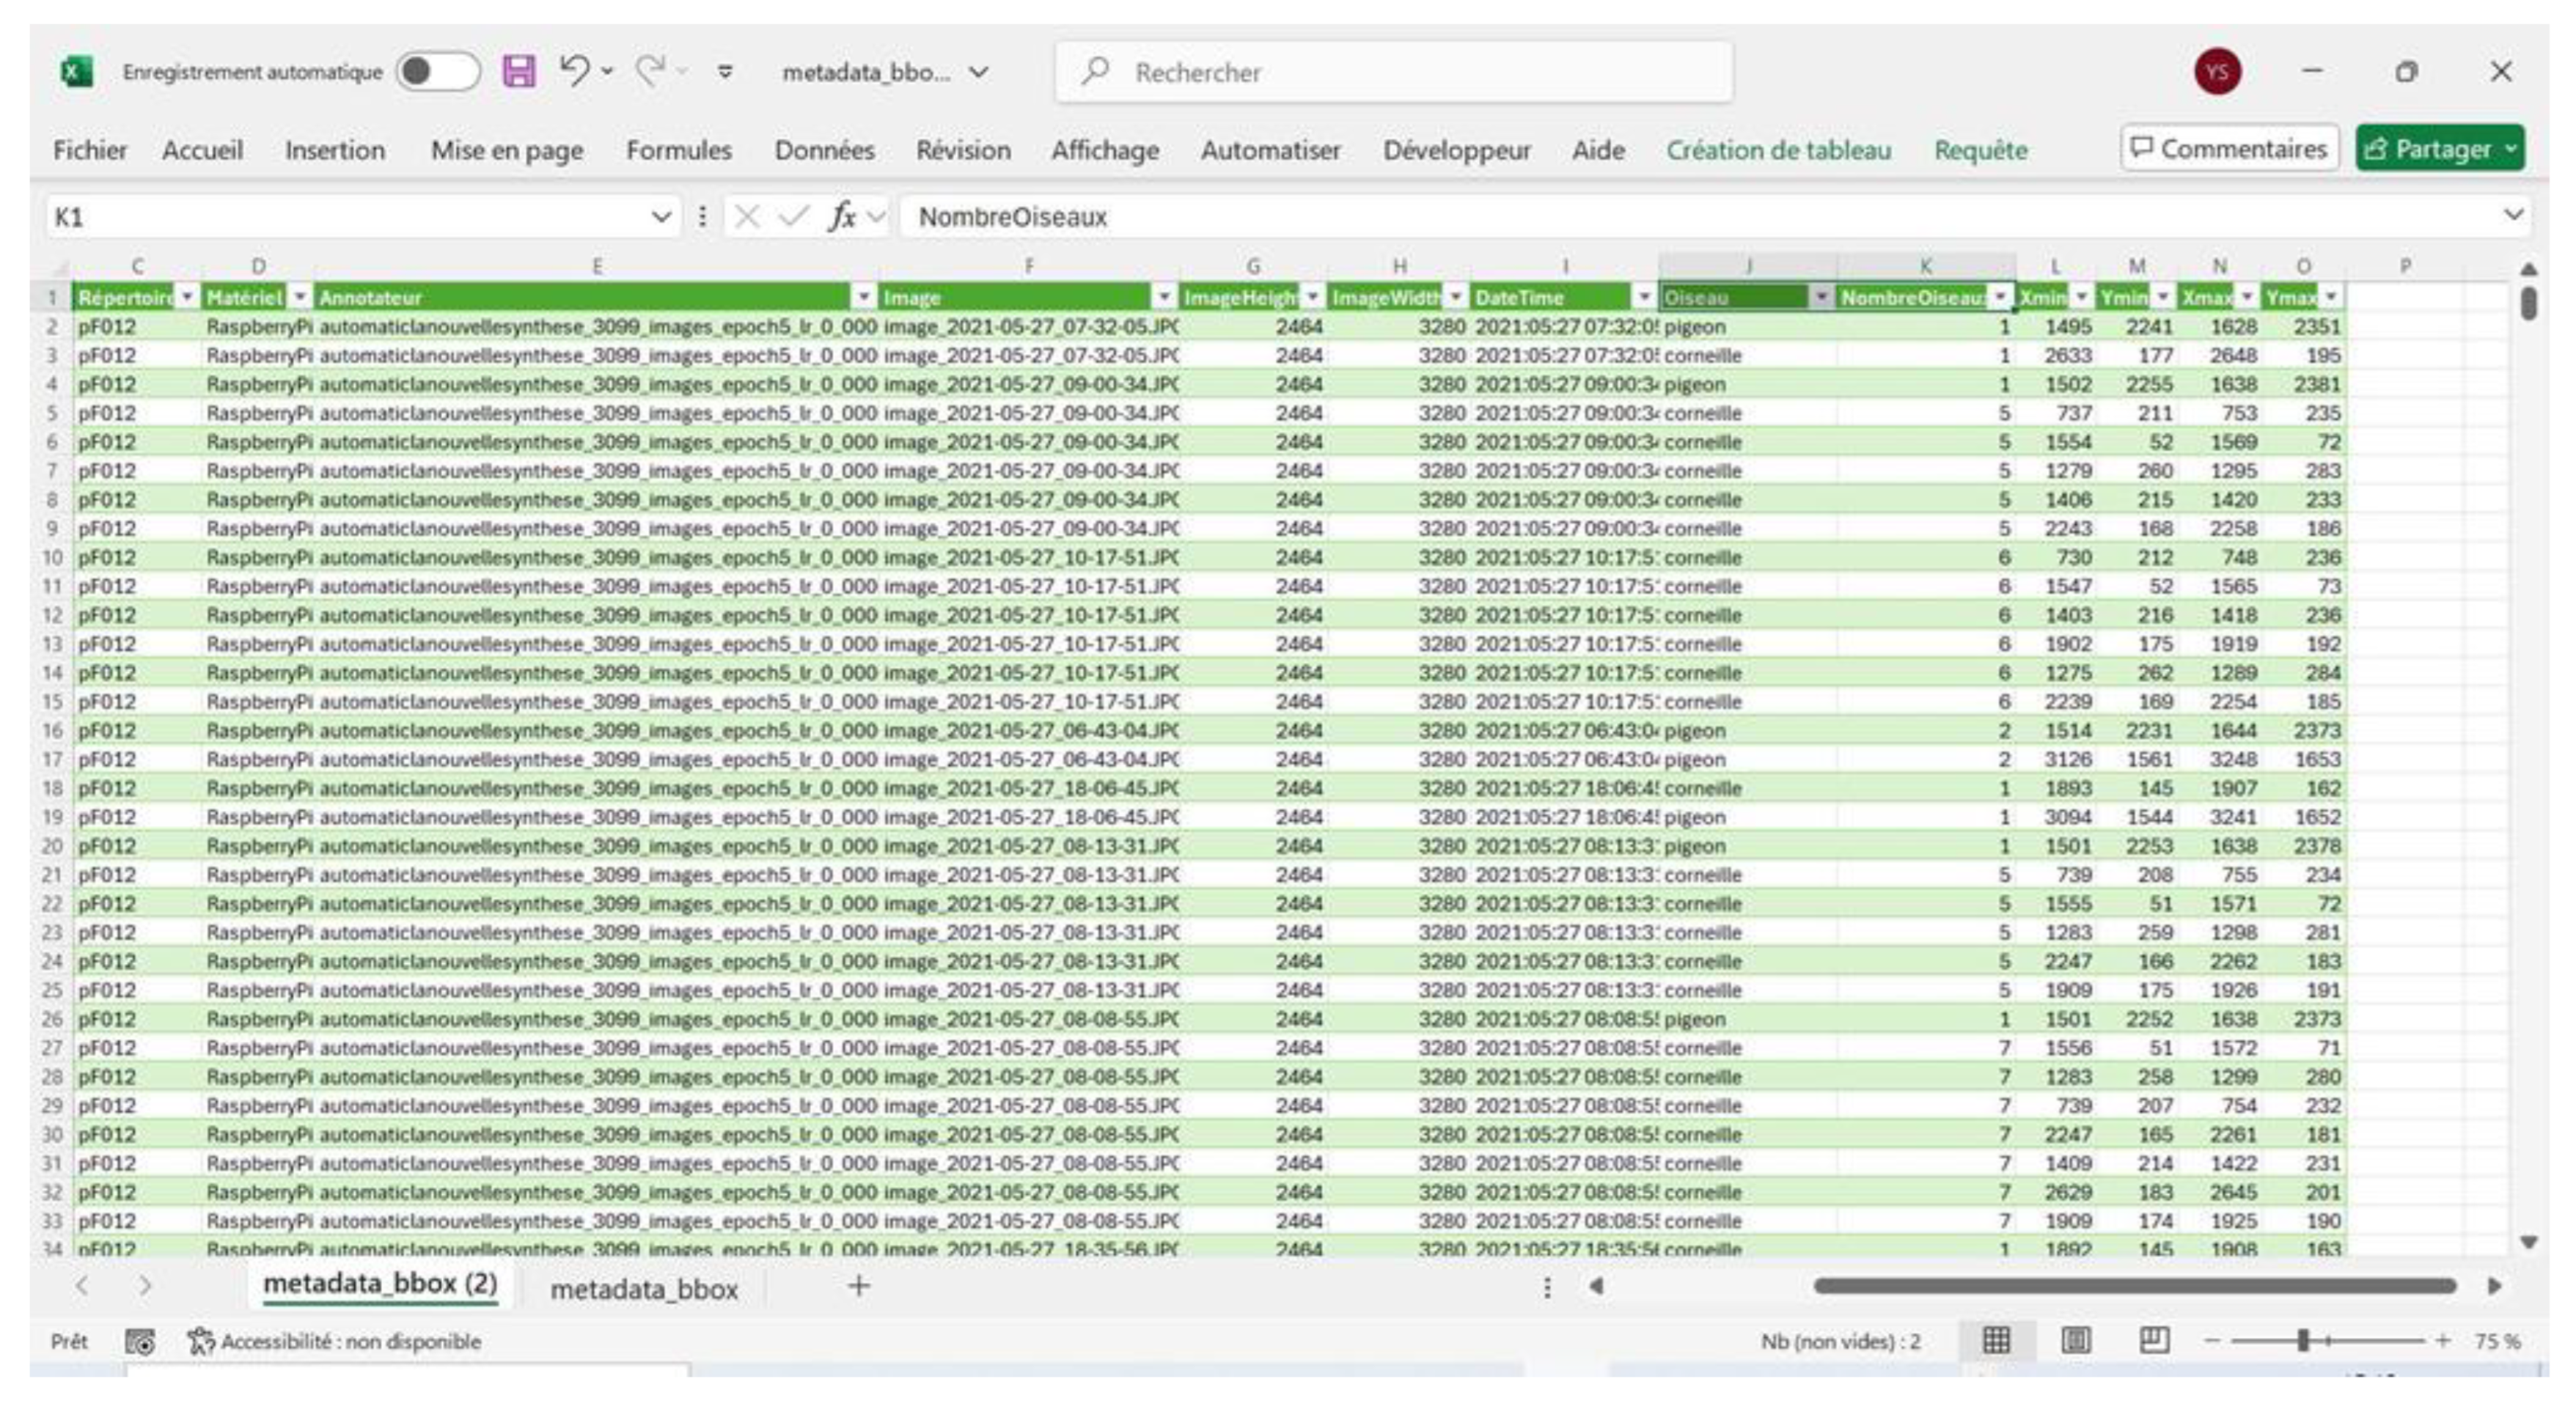Click the fx insert function icon
Image resolution: width=2576 pixels, height=1409 pixels.
tap(842, 216)
